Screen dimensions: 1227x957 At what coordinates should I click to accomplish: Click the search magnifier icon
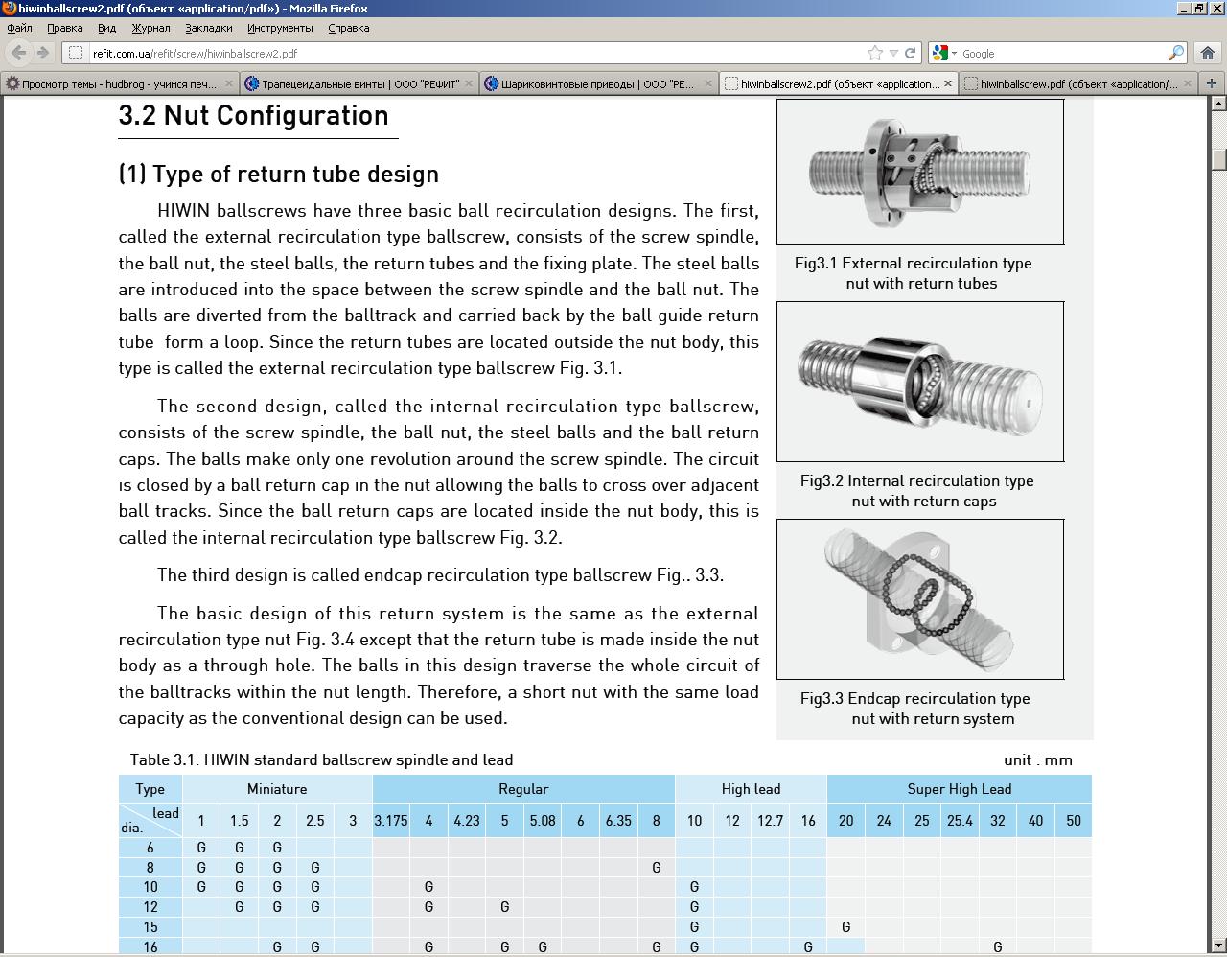coord(1175,54)
